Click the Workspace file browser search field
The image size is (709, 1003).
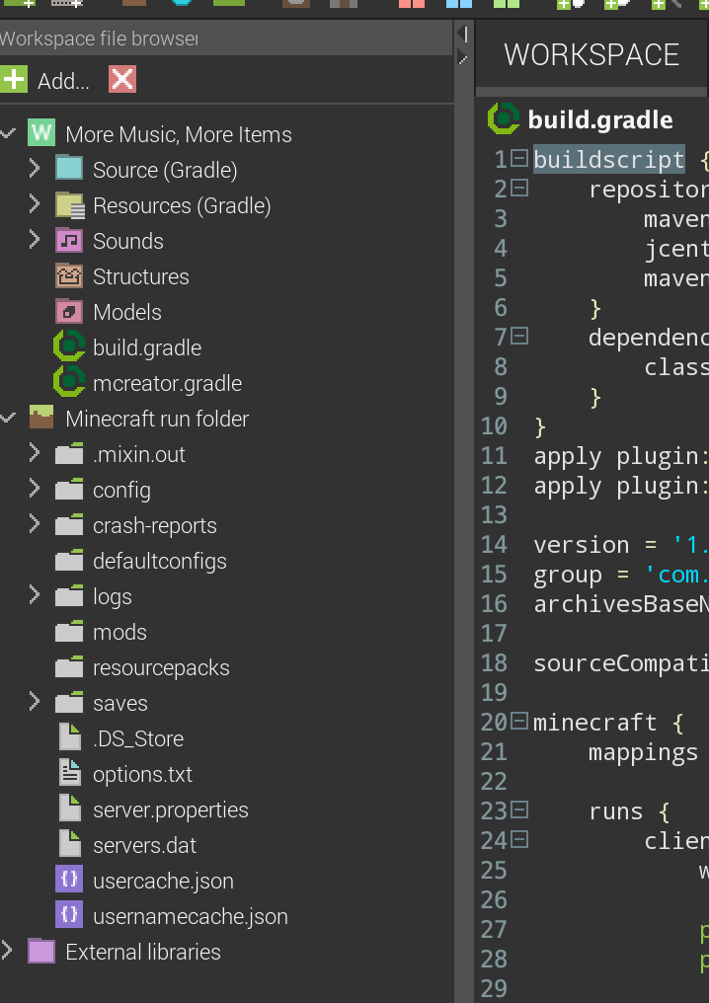[x=226, y=39]
